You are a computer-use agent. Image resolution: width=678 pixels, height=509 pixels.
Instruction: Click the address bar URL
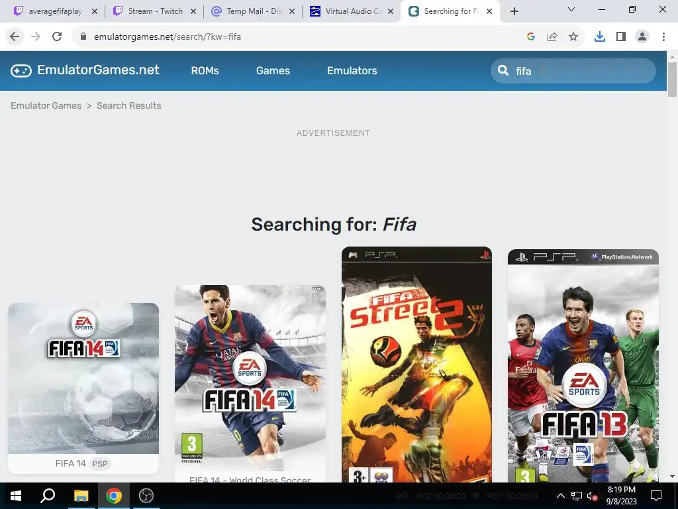(168, 37)
